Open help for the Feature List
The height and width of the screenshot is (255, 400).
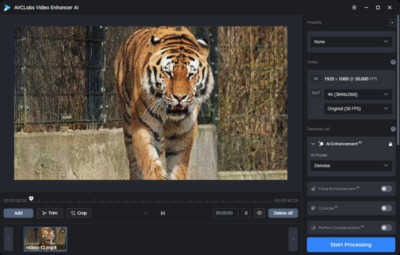393,129
